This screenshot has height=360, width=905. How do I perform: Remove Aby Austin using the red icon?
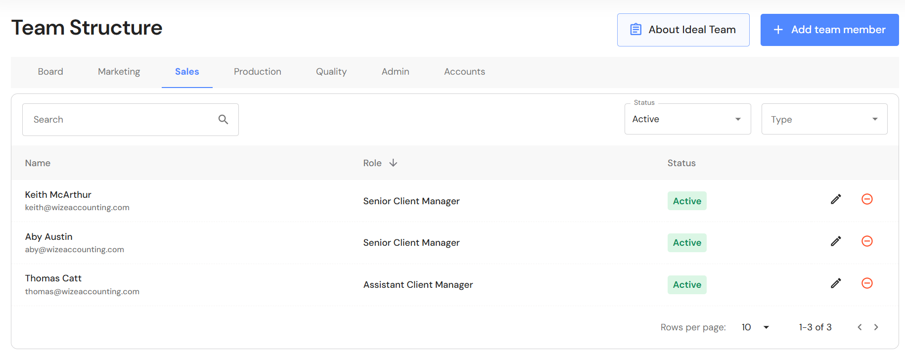[867, 241]
